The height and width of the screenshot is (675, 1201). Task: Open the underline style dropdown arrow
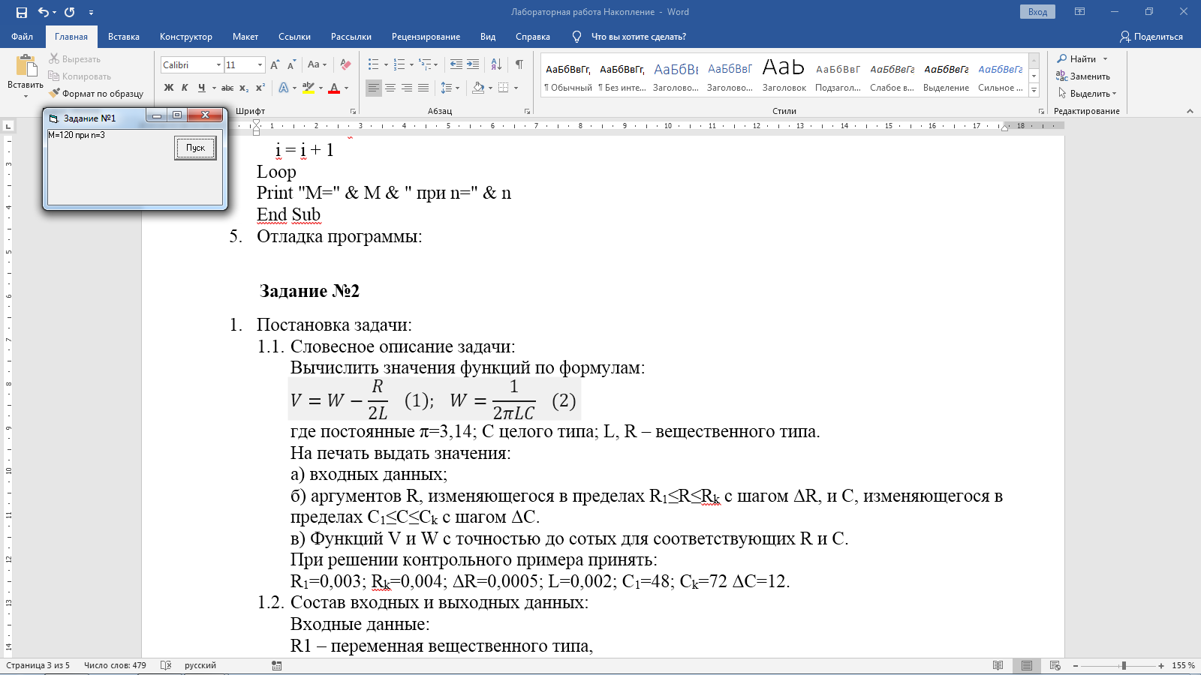click(x=214, y=88)
